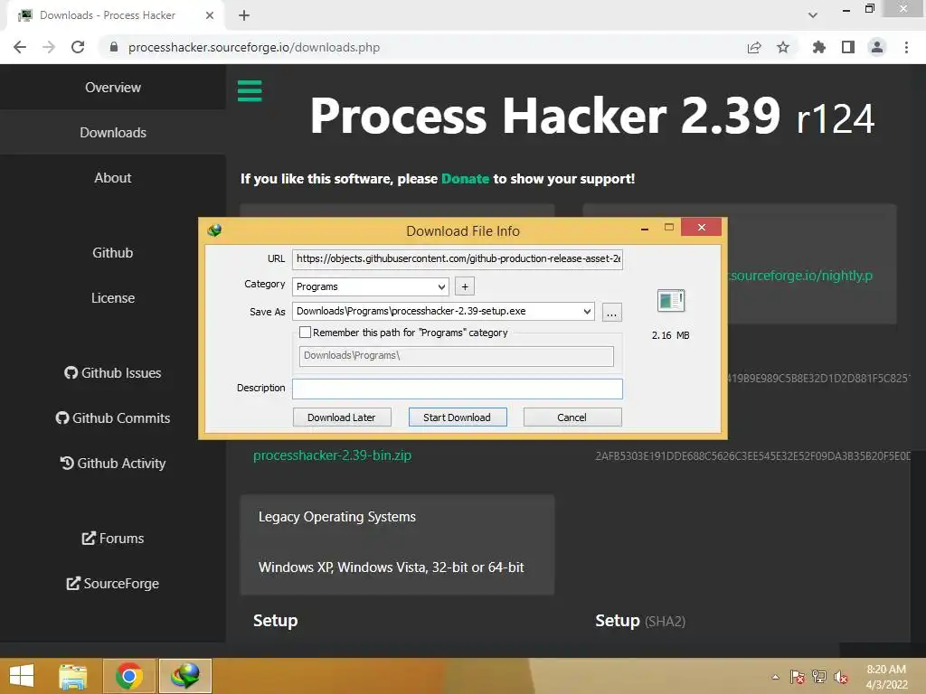Open the Forums external link

pyautogui.click(x=113, y=539)
